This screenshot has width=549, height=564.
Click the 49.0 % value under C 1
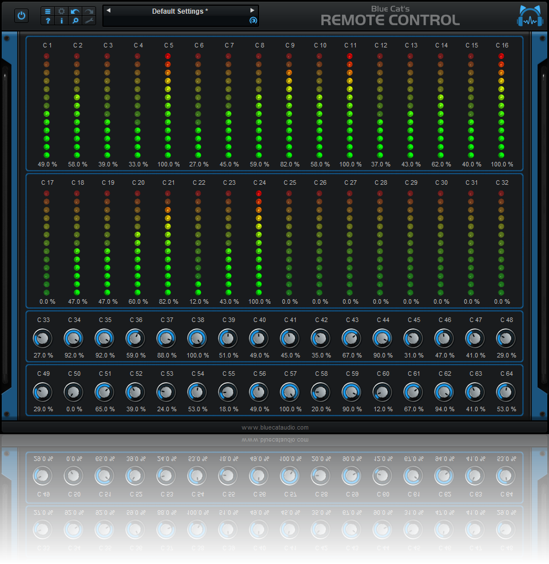point(47,164)
